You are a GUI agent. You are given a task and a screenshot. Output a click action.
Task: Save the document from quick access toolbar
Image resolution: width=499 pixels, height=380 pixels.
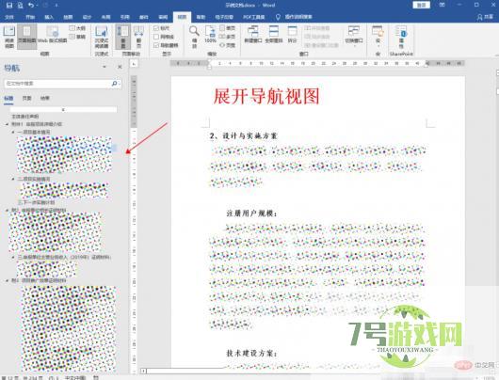pos(9,5)
